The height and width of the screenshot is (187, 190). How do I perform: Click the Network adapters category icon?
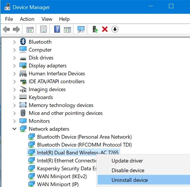coord(23,129)
